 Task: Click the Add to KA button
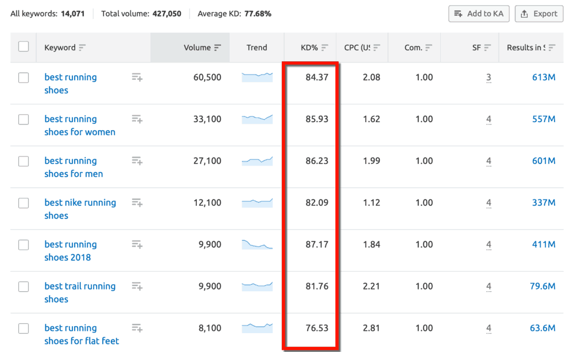pos(478,14)
